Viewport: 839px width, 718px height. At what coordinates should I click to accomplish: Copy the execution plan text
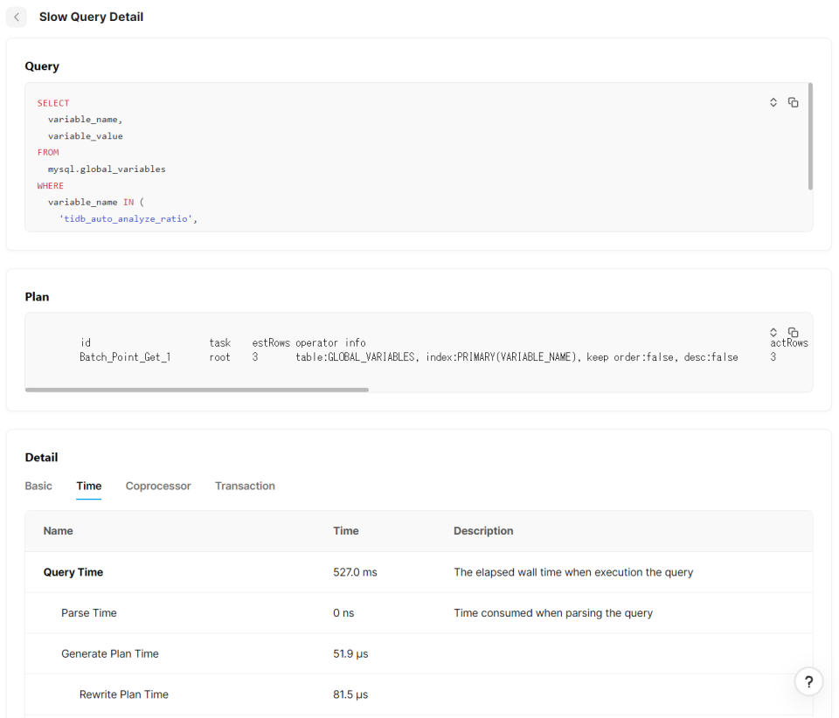[793, 332]
